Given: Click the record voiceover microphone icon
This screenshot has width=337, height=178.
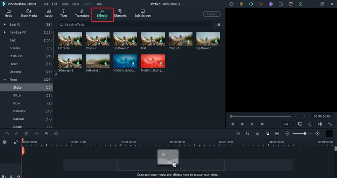Looking at the screenshot, I should (x=257, y=133).
